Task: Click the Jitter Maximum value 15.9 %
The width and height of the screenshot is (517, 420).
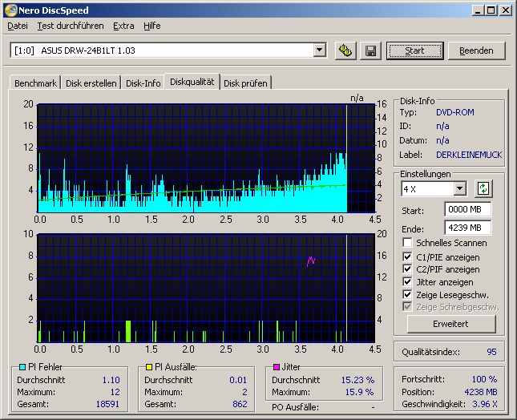Action: [359, 392]
